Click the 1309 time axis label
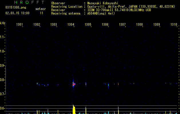This screenshot has height=114, width=180. [x=157, y=25]
